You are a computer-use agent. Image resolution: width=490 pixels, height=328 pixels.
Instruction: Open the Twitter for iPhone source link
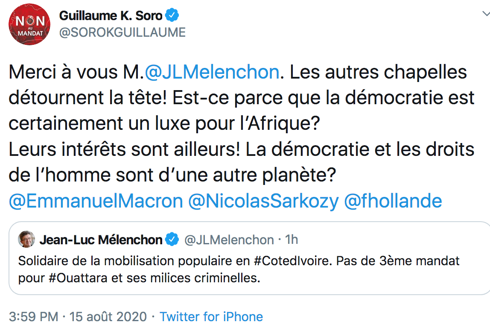click(211, 317)
